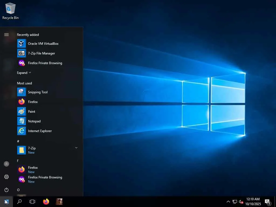Select the Recycle Bin desktop icon
The height and width of the screenshot is (207, 276).
11,11
